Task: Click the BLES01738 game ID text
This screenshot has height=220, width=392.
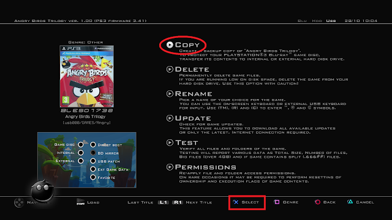Action: click(87, 111)
